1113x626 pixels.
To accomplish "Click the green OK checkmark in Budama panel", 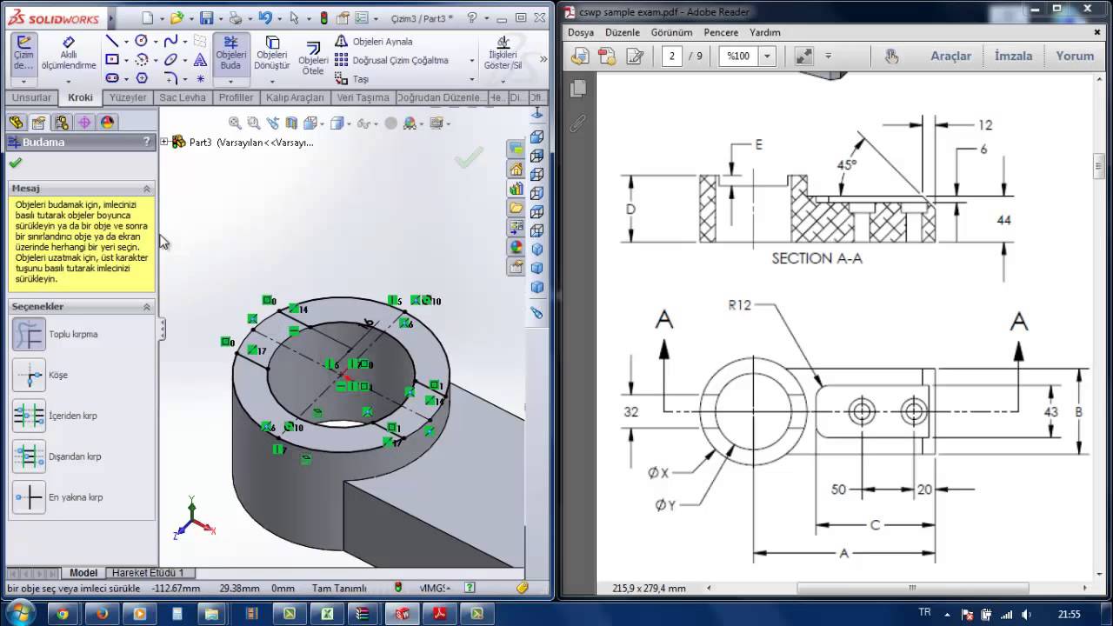I will [x=16, y=163].
